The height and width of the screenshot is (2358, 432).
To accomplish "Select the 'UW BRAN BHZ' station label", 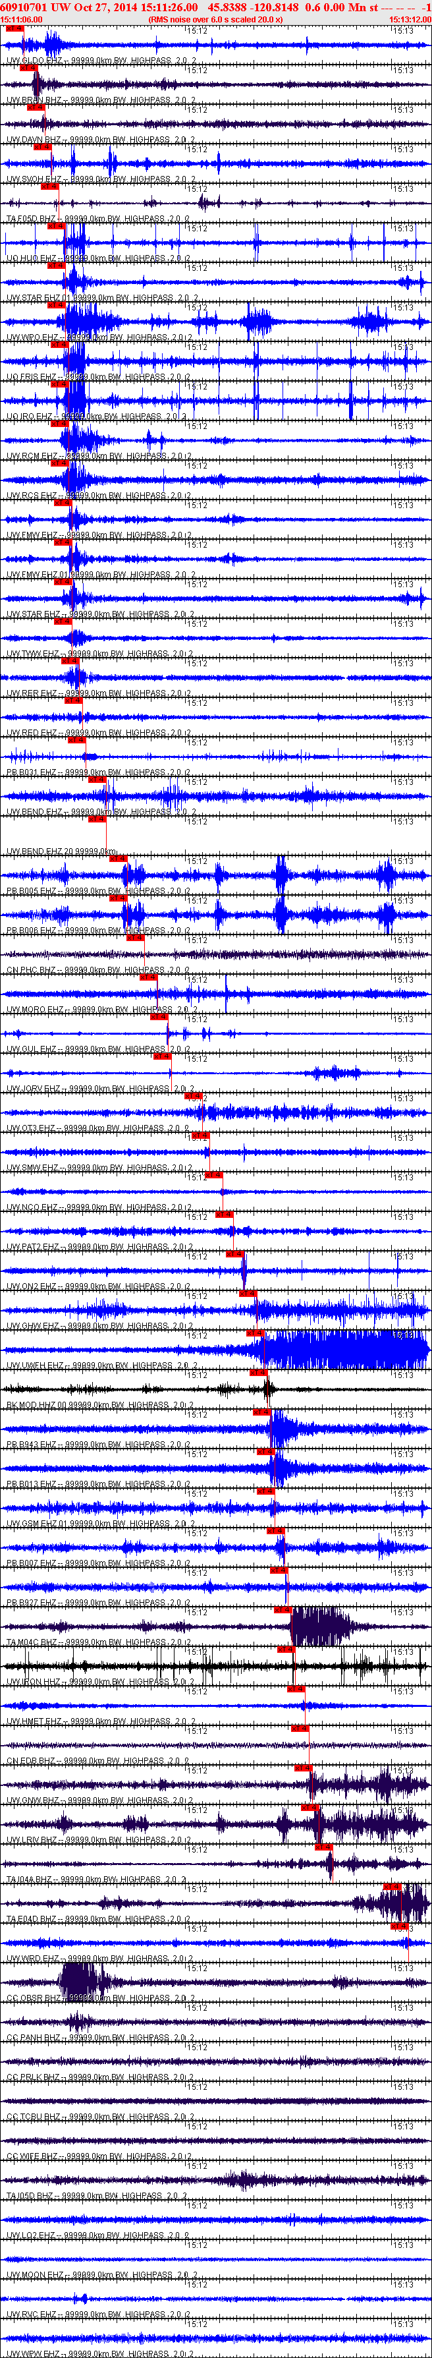I will tap(35, 101).
